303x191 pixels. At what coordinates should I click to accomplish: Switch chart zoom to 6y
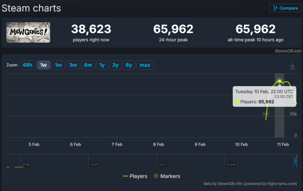click(x=129, y=65)
